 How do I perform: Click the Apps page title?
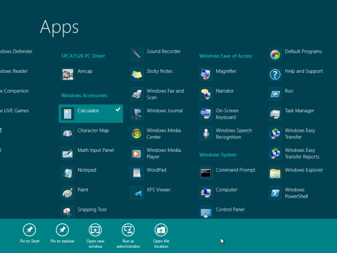(x=60, y=27)
